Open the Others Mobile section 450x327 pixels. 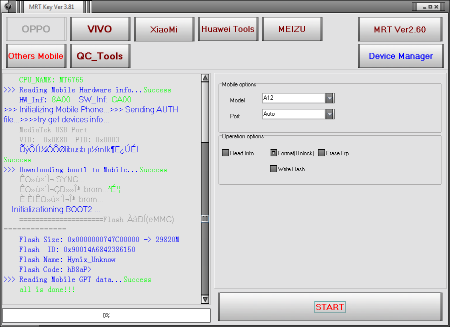(36, 56)
